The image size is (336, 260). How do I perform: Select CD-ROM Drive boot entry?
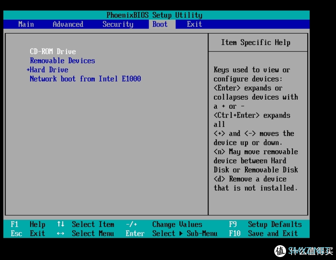point(53,51)
